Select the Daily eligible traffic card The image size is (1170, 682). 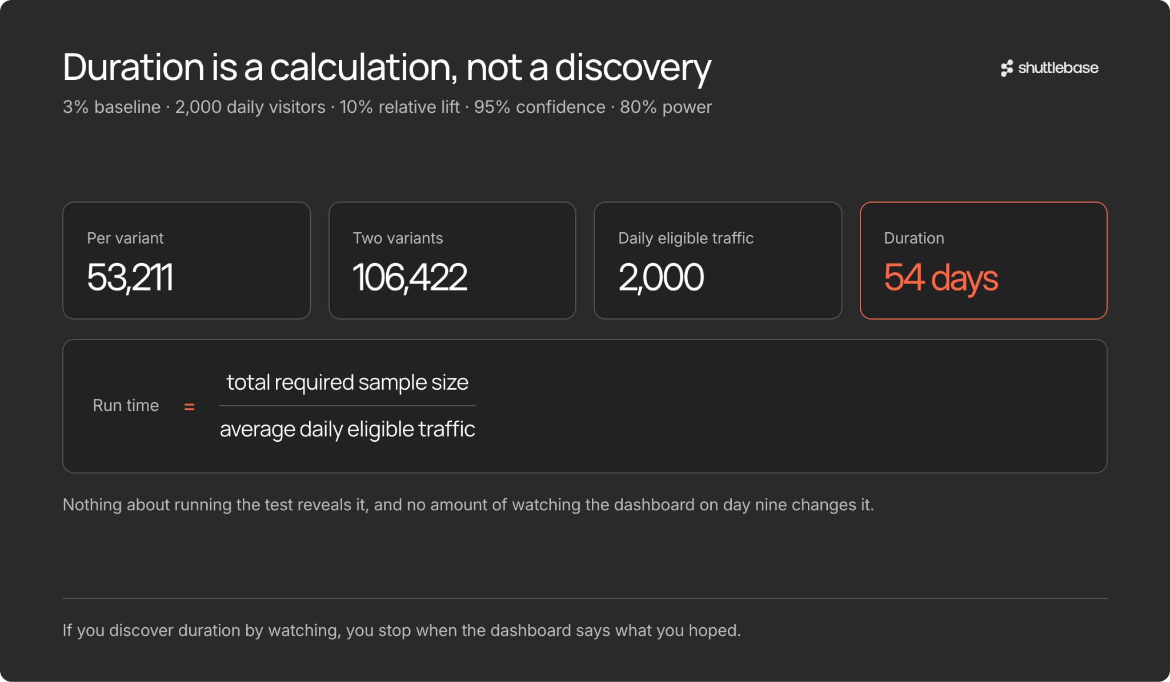pos(718,260)
